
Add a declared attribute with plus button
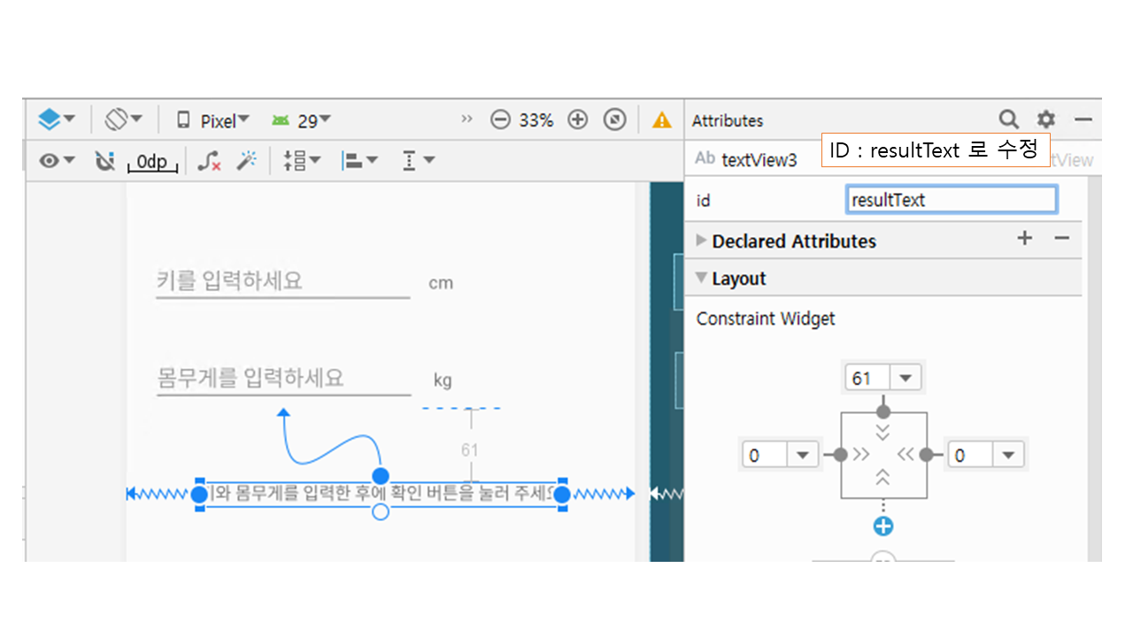pyautogui.click(x=1024, y=238)
